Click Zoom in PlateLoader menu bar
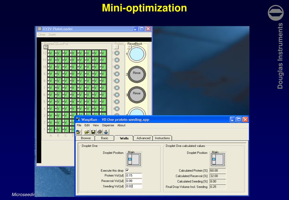 click(x=52, y=34)
